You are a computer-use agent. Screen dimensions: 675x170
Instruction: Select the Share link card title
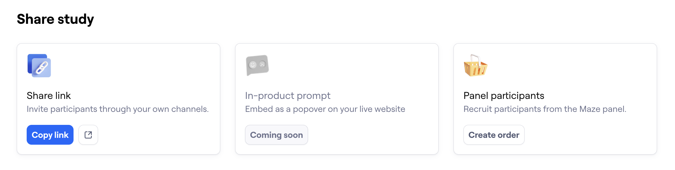tap(49, 96)
